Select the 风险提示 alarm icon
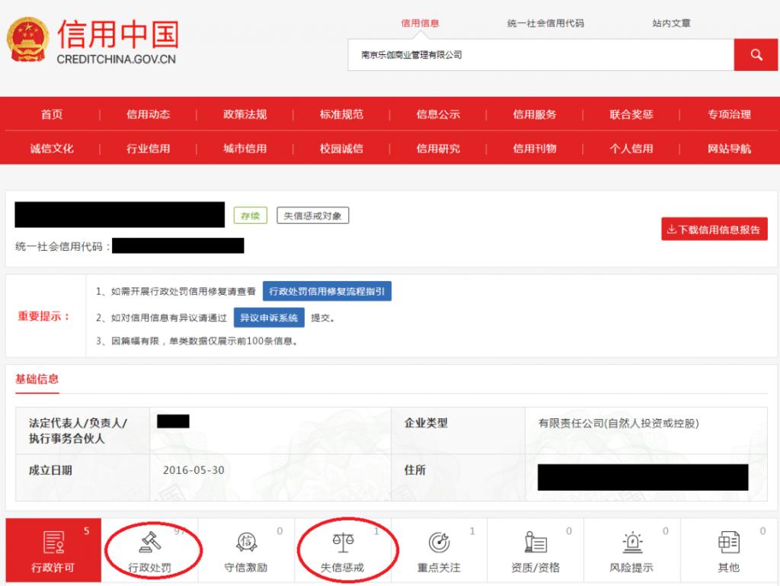Viewport: 780px width, 586px height. pyautogui.click(x=632, y=543)
